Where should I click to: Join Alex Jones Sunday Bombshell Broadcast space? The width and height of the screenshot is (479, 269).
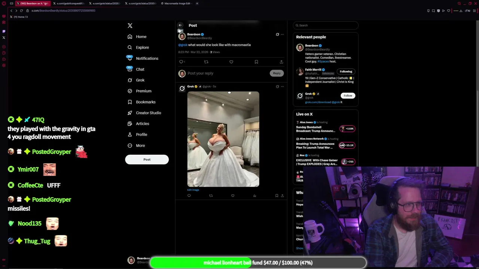coord(326,127)
